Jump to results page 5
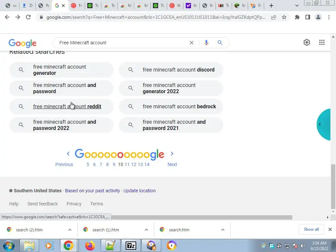 [88, 164]
